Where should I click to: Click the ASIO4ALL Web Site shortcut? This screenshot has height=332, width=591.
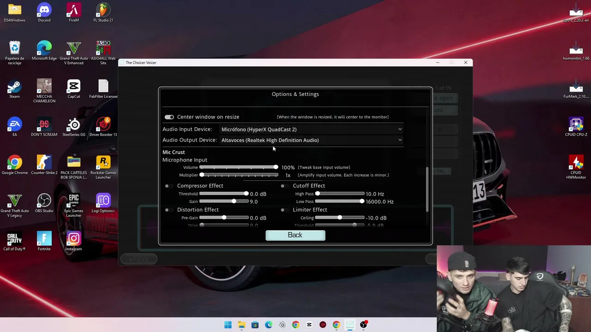coord(103,53)
